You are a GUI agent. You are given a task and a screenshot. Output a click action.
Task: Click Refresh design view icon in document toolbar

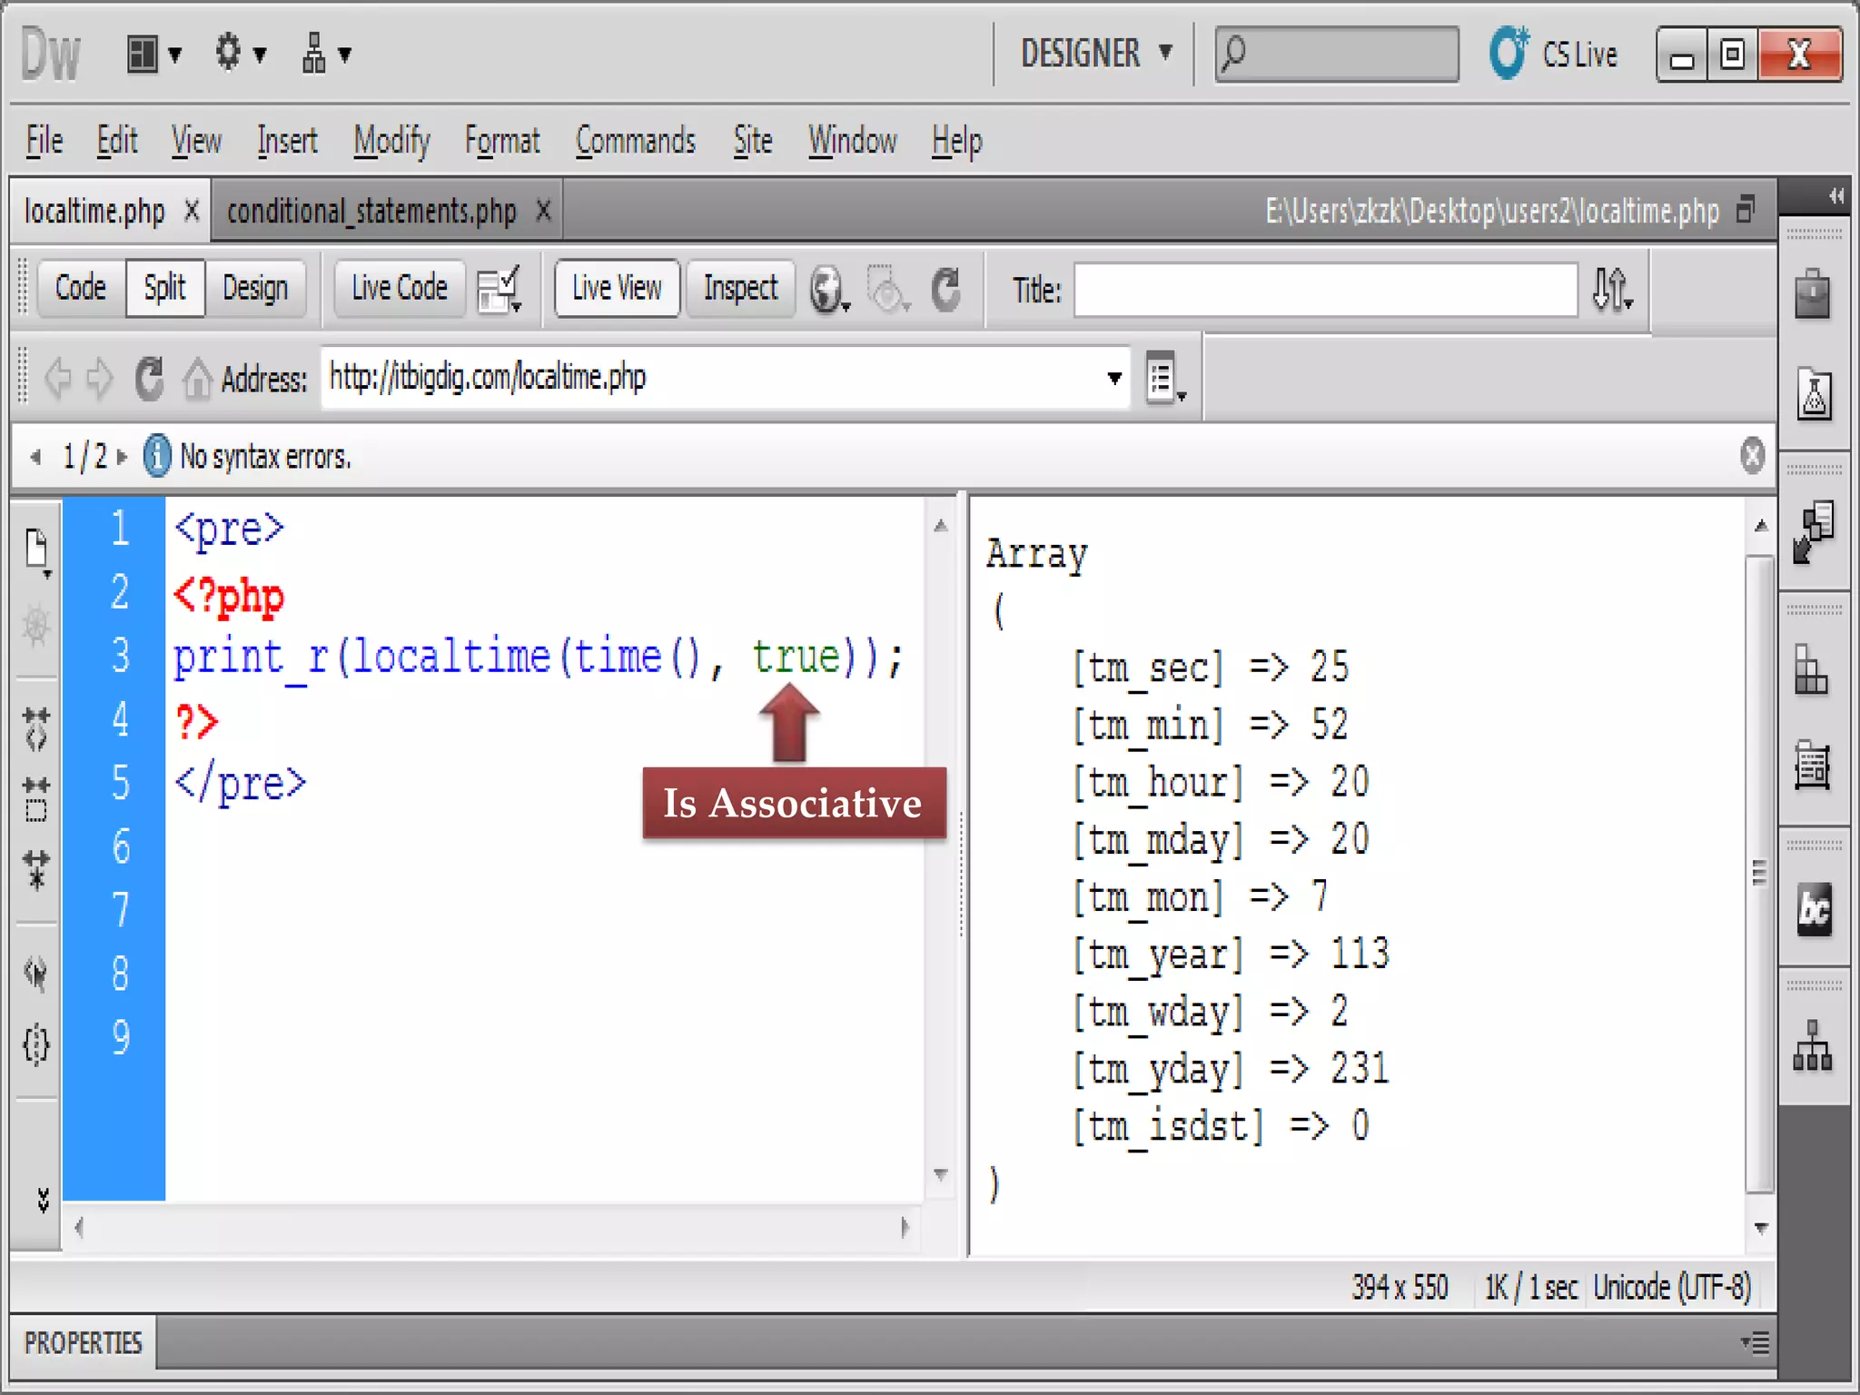[945, 290]
